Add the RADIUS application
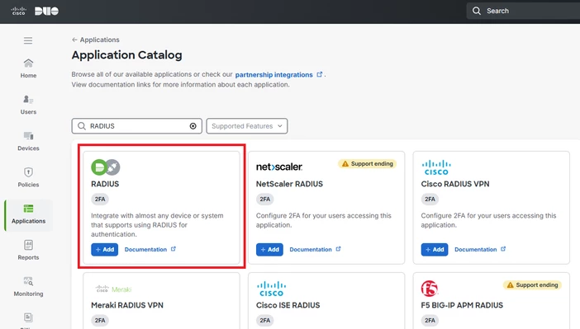 105,250
